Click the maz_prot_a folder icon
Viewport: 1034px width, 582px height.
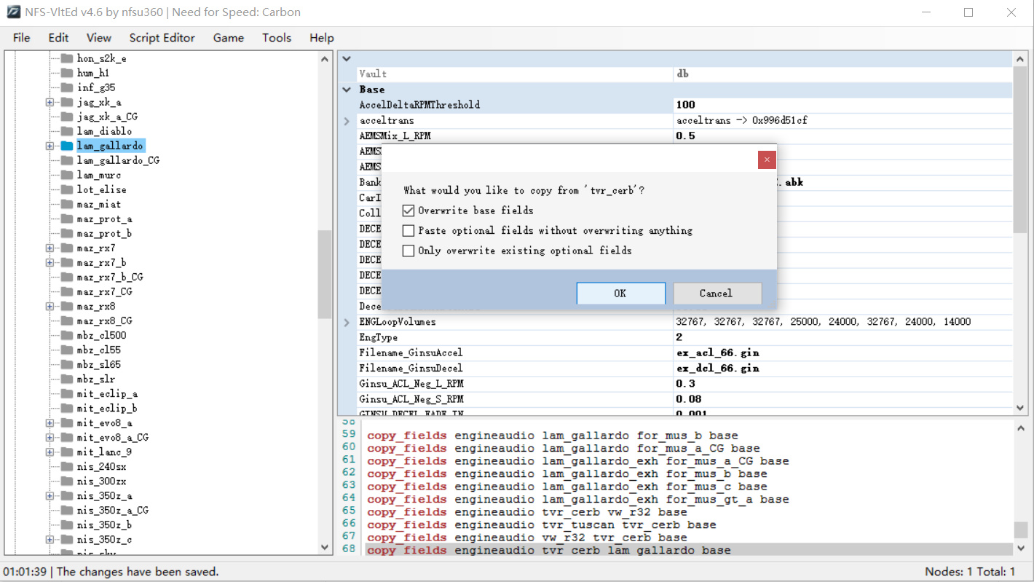[67, 219]
